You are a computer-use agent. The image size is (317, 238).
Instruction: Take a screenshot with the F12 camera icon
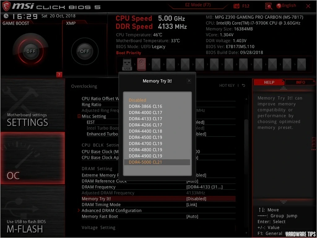[x=236, y=6]
